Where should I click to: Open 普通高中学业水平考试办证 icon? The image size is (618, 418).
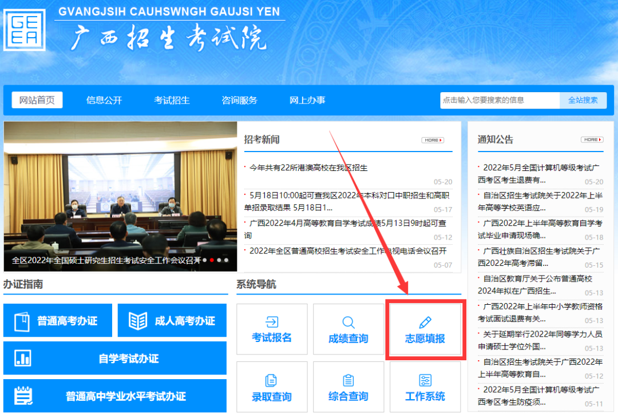coord(114,396)
